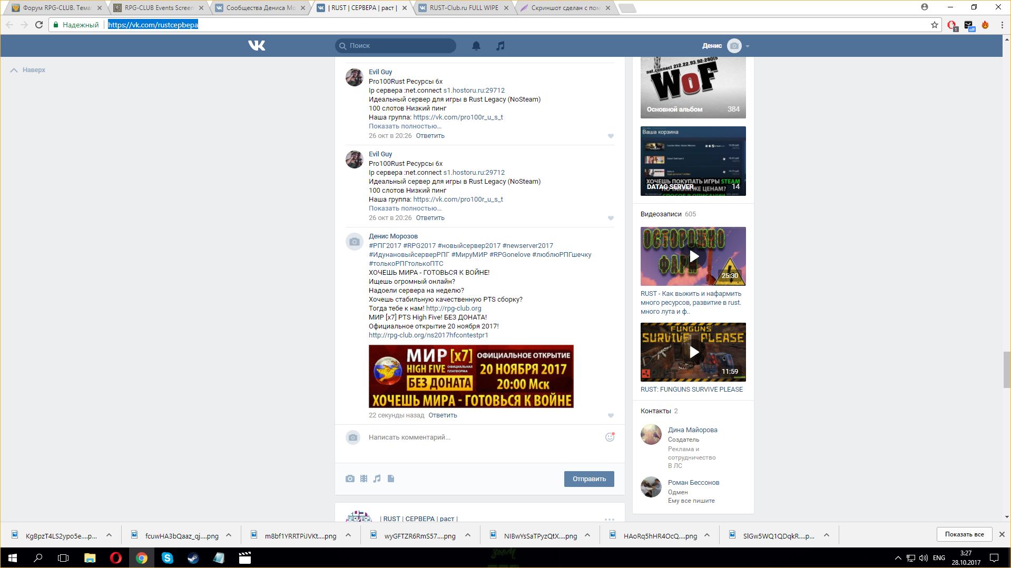Click Показать все downloads button

964,534
